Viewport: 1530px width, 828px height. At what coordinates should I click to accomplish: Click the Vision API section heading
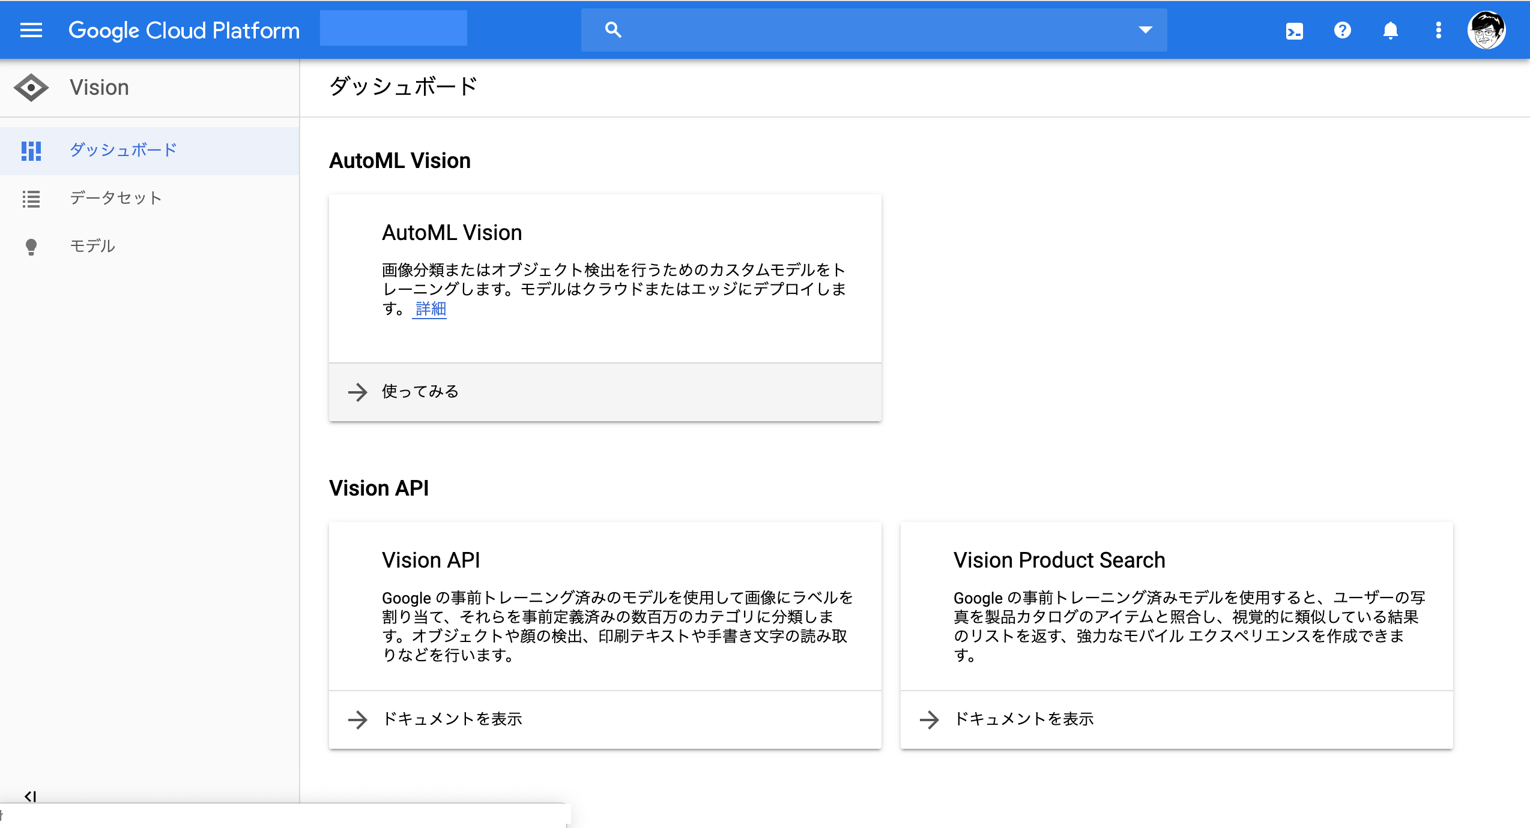click(x=378, y=488)
